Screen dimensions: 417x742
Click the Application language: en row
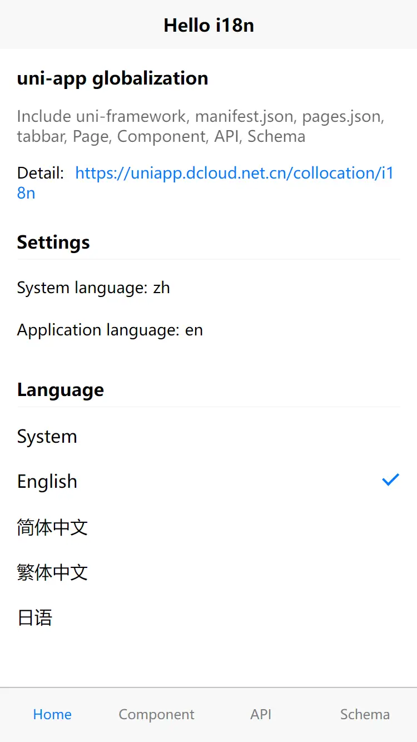pos(110,330)
